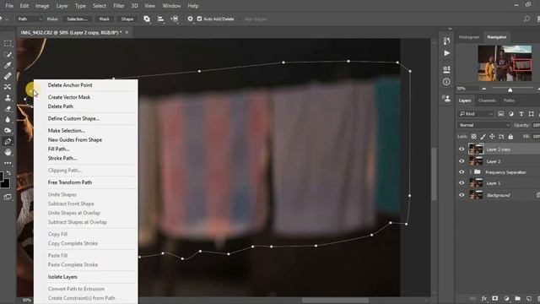Open the three-dots Edit Toolbar menu
This screenshot has height=304, width=540.
point(8,163)
